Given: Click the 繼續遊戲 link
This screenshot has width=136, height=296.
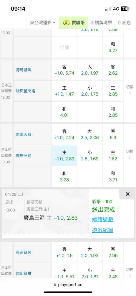Looking at the screenshot, I should click(102, 220).
